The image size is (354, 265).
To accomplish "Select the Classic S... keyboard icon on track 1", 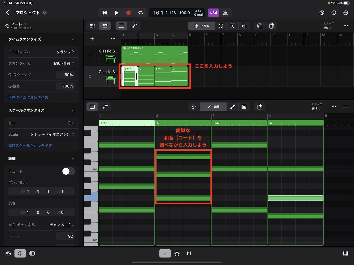I will coord(110,59).
